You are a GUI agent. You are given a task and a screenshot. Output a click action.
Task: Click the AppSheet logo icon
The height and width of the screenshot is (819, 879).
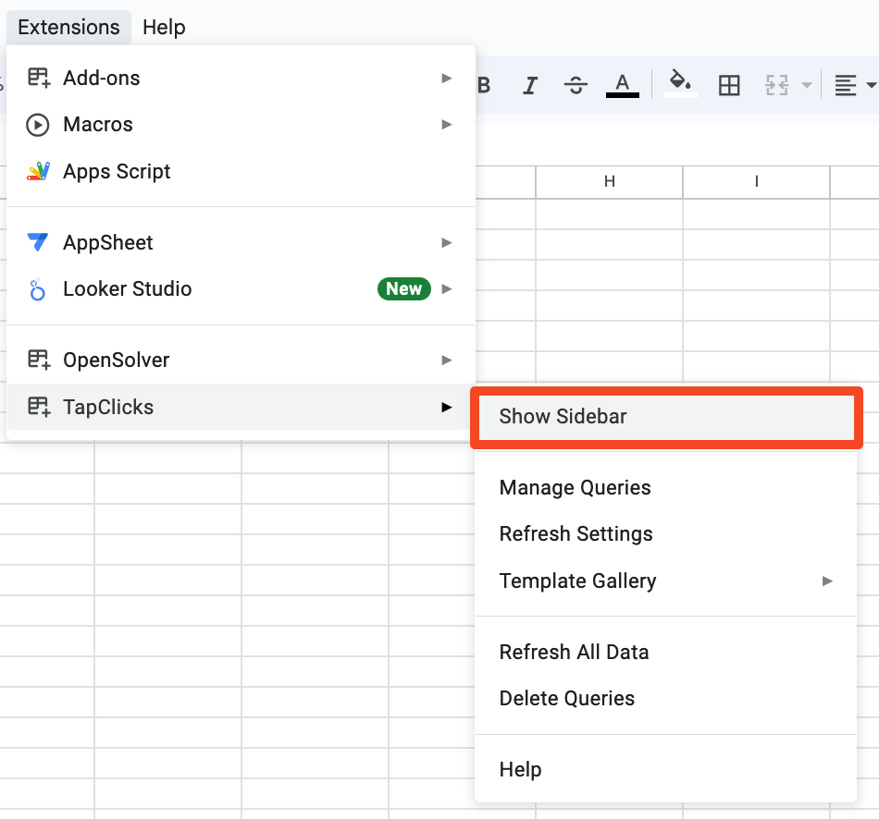point(38,242)
